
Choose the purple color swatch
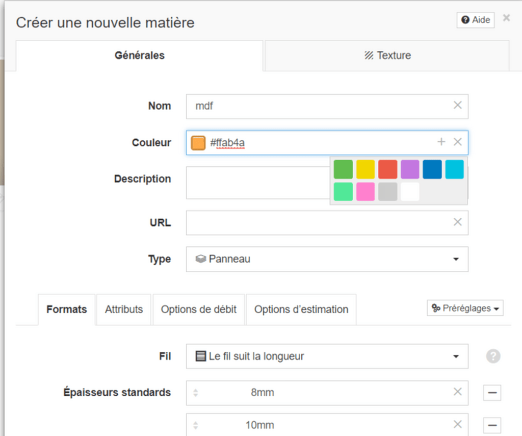pyautogui.click(x=410, y=169)
